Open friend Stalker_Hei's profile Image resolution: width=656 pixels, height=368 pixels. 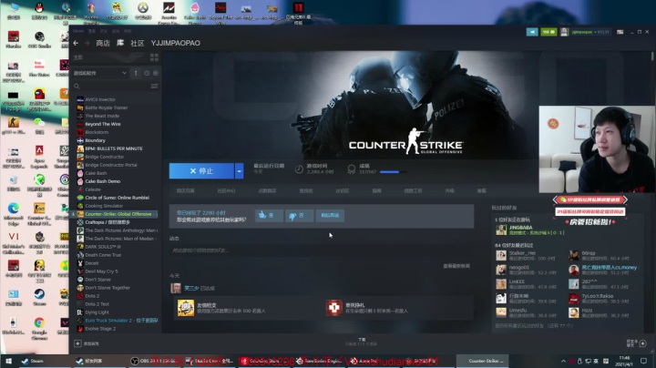[522, 253]
